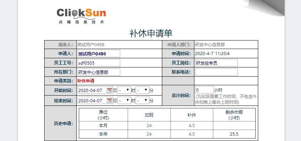Viewport: 301px width, 141px height.
Task: Open this year's overtime 24 link
Action: coord(149,134)
